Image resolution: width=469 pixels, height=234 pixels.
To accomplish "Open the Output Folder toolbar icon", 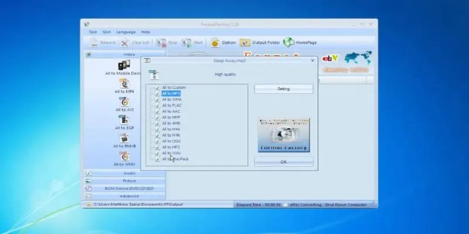I will (x=245, y=43).
